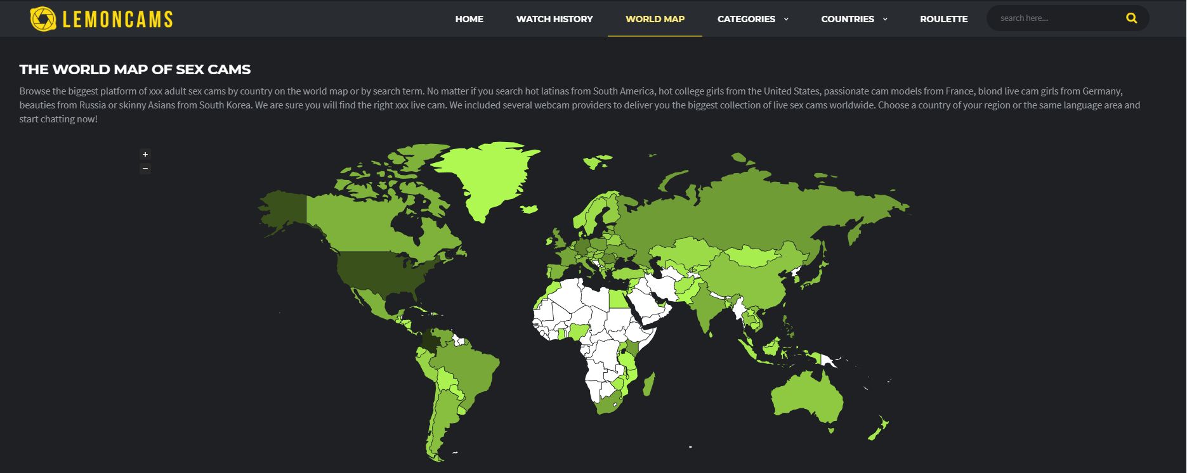The width and height of the screenshot is (1187, 473).
Task: Click the LEMONCAMS logo text link
Action: 117,20
